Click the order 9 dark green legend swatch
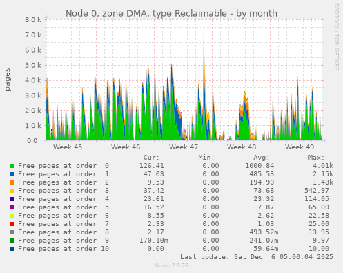343x273 pixels. 12,241
